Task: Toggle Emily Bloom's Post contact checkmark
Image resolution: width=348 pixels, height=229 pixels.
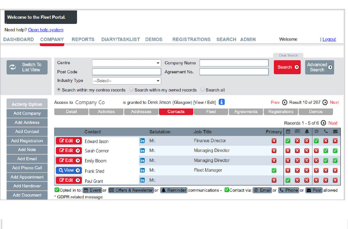Action: 335,160
